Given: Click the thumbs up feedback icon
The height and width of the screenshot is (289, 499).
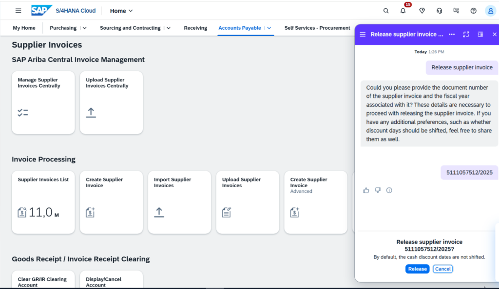Looking at the screenshot, I should (x=366, y=190).
